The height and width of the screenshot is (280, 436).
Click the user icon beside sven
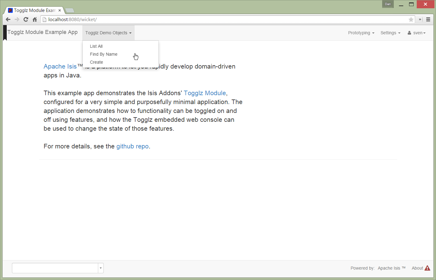(409, 33)
